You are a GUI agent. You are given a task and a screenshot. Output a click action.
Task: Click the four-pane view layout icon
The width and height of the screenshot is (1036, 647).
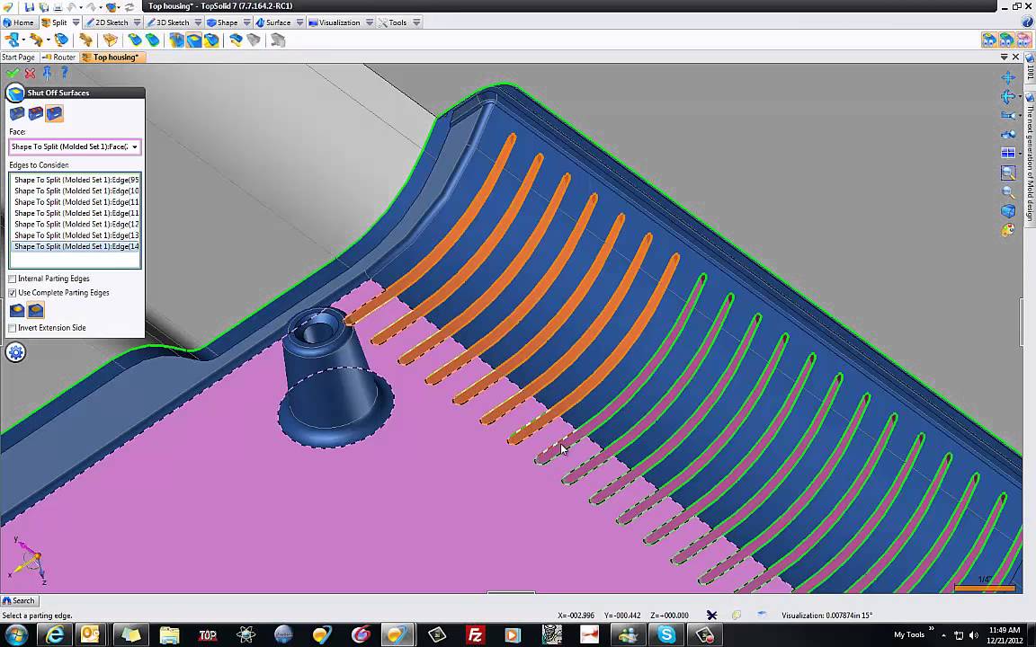pyautogui.click(x=1007, y=153)
